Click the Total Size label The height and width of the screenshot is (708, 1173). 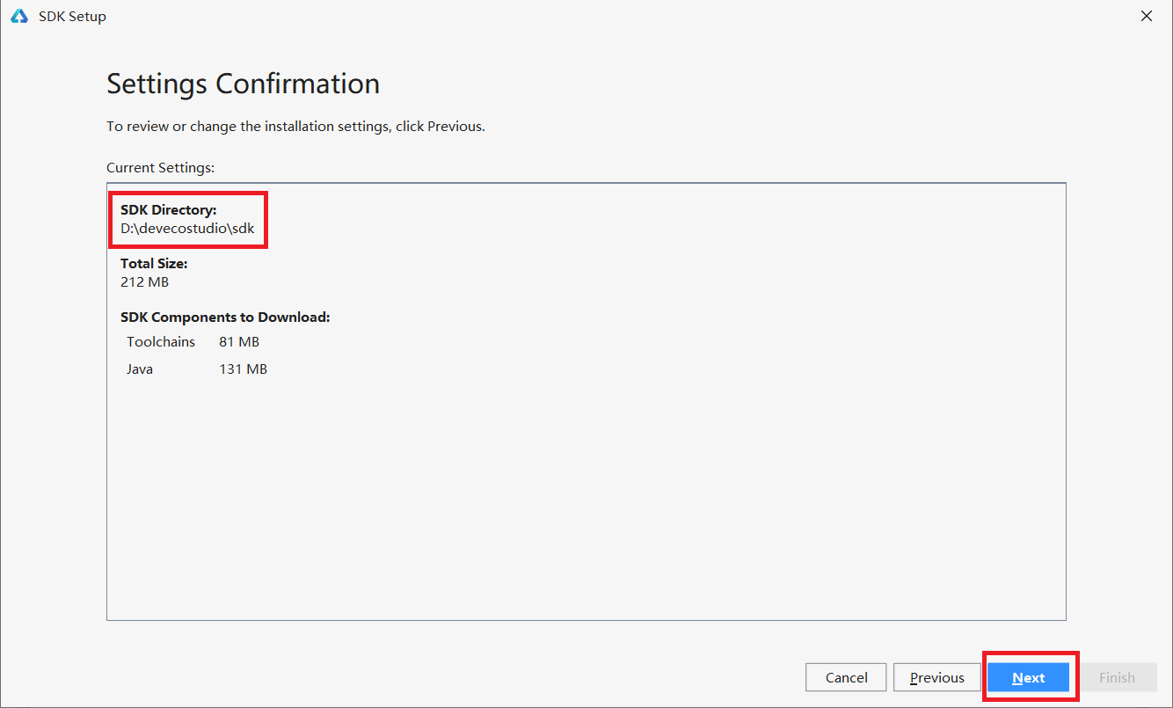(154, 263)
